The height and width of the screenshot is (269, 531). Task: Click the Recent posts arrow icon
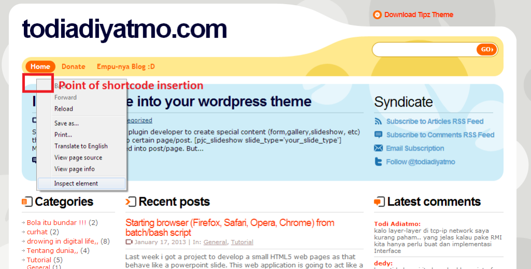131,201
